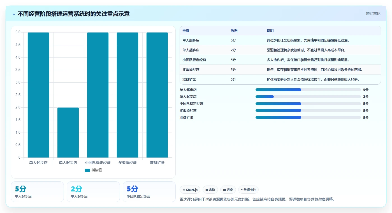The width and height of the screenshot is (392, 213).
Task: Click the 小团队稳定经营 progress bar
Action: click(308, 104)
